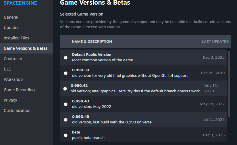
Task: Select Game Versions & Betas sidebar item
Action: tap(26, 48)
